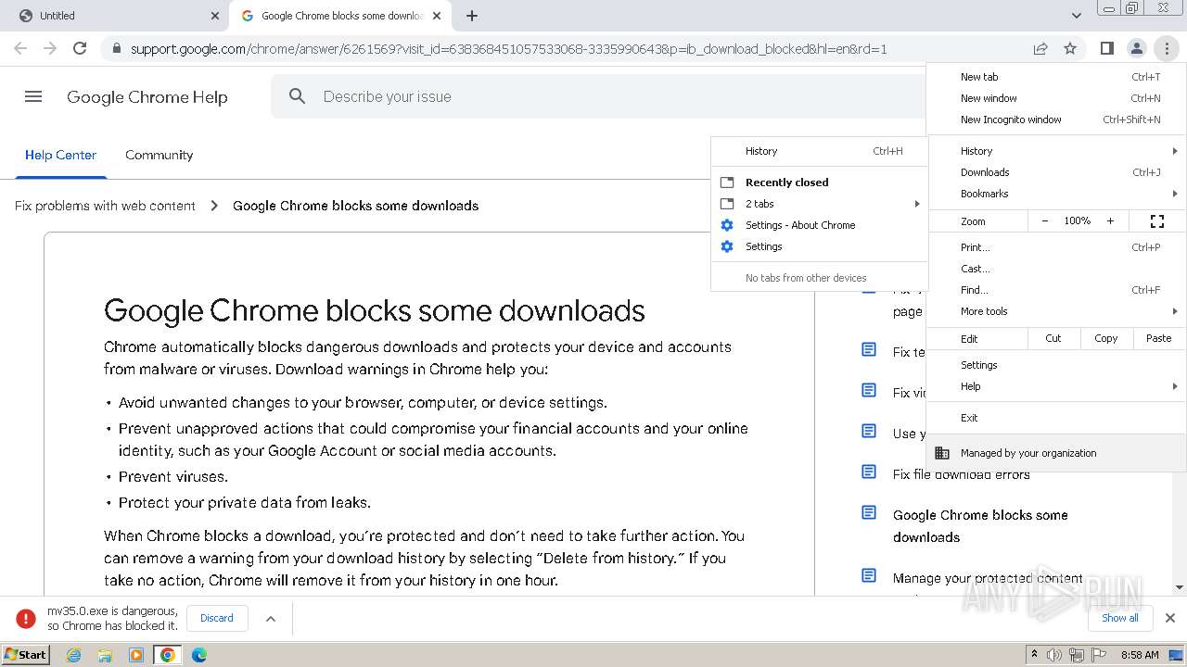Close the Google Chrome blocks downloads tab
Image resolution: width=1187 pixels, height=667 pixels.
tap(437, 16)
